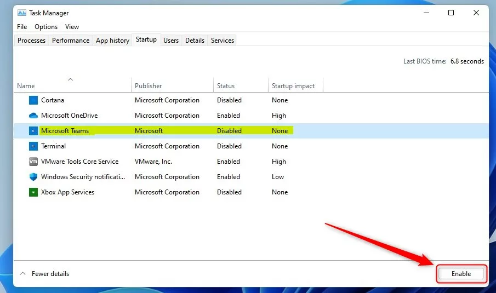
Task: Select the Xbox App Services entry
Action: 68,192
